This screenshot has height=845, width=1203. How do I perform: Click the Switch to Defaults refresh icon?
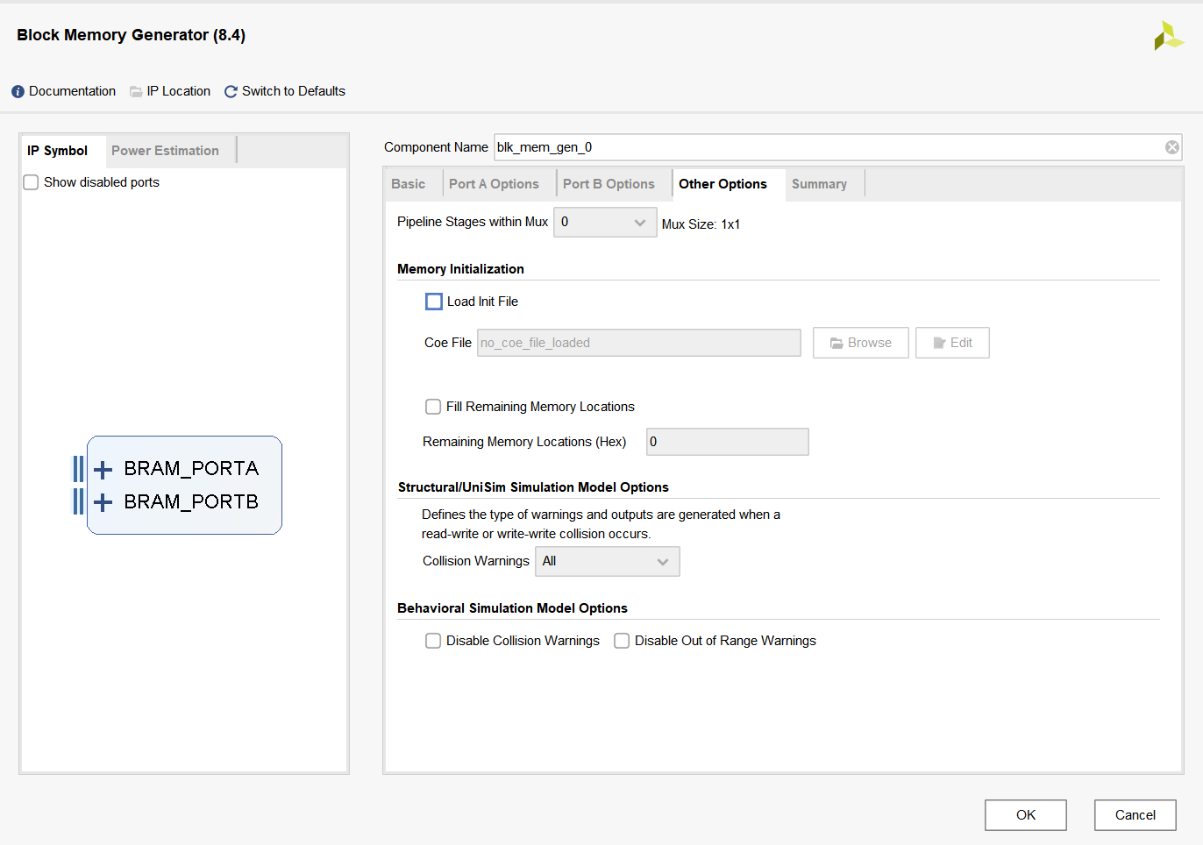pyautogui.click(x=231, y=92)
